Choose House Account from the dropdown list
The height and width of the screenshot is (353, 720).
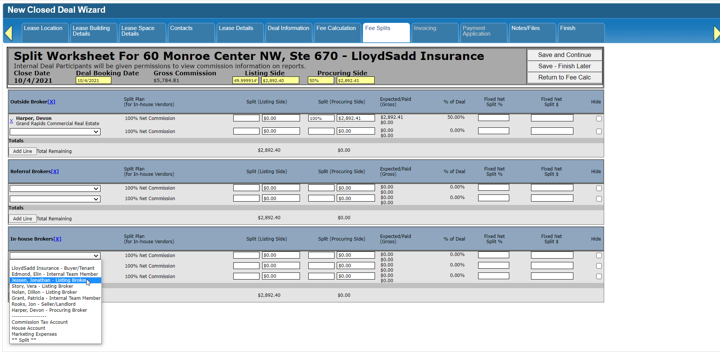[28, 328]
